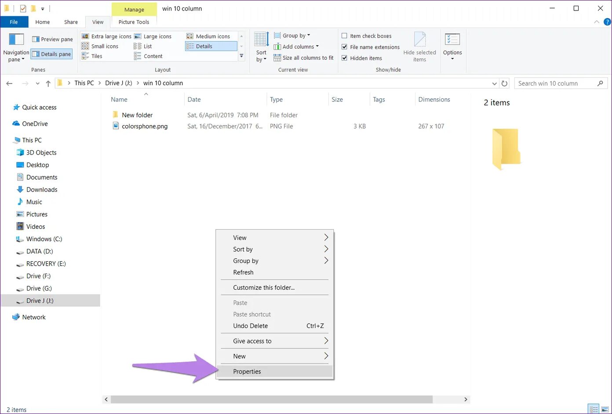Refresh the folder via address bar button
Screen dimensions: 612x414
pyautogui.click(x=504, y=83)
